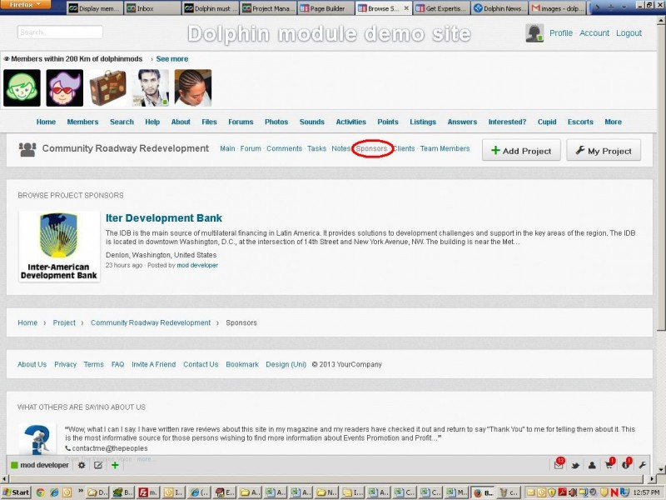
Task: Open the project's Team Members section
Action: pyautogui.click(x=445, y=149)
